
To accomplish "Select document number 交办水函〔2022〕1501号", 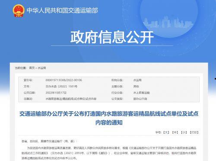I will (x=61, y=87).
